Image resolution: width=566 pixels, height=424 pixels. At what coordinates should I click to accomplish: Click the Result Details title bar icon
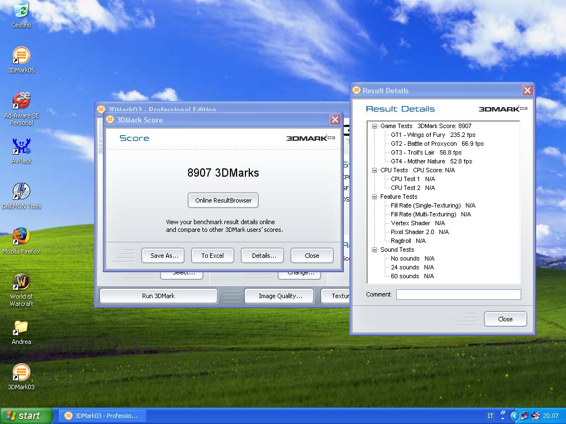(x=357, y=90)
